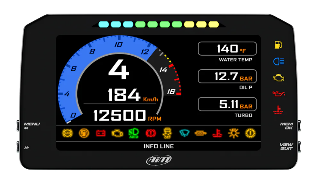Image resolution: width=316 pixels, height=186 pixels.
Task: Click the red brake warning icon
Action: pos(150,133)
